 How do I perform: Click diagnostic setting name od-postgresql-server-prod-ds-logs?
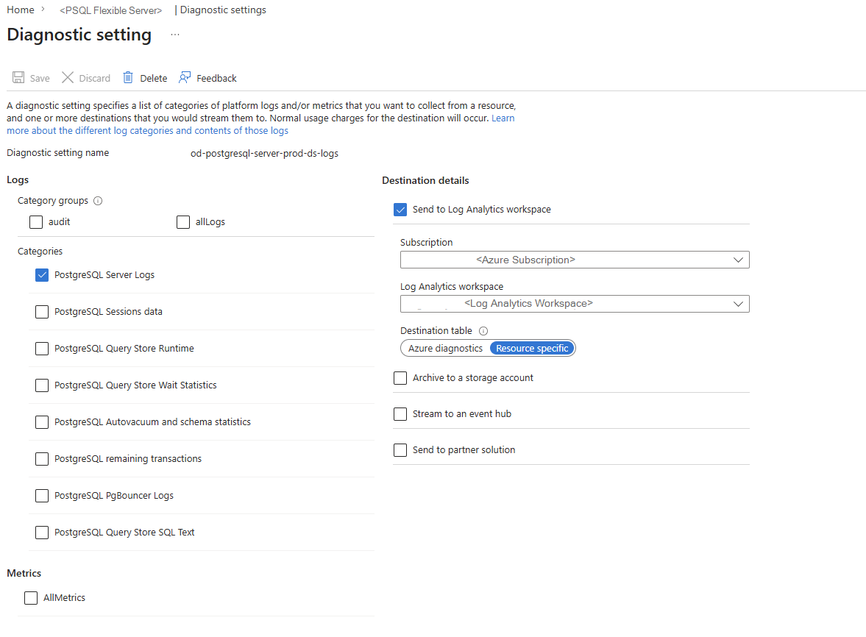tap(265, 154)
